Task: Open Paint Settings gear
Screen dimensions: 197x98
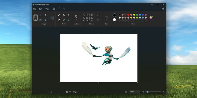Action: [x=163, y=9]
